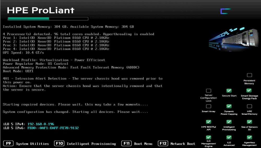261x148 pixels.
Task: Click the UPI Speed 10.4 GT/s line
Action: [x=23, y=53]
